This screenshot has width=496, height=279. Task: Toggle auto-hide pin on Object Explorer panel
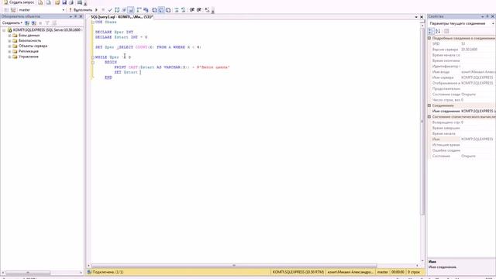click(x=76, y=16)
